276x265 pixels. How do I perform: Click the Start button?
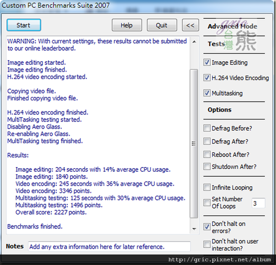tap(24, 25)
